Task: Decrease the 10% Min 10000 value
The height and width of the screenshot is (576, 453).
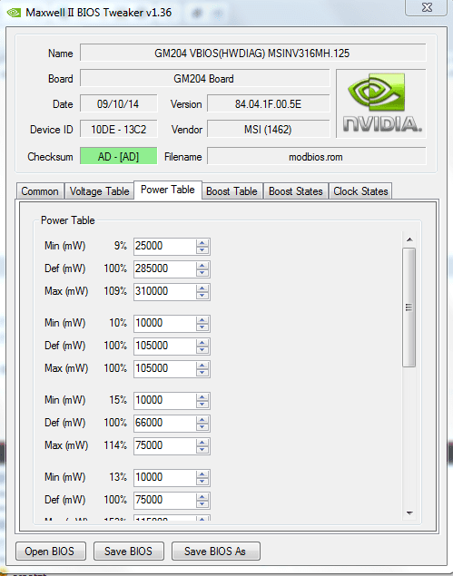Action: [202, 327]
